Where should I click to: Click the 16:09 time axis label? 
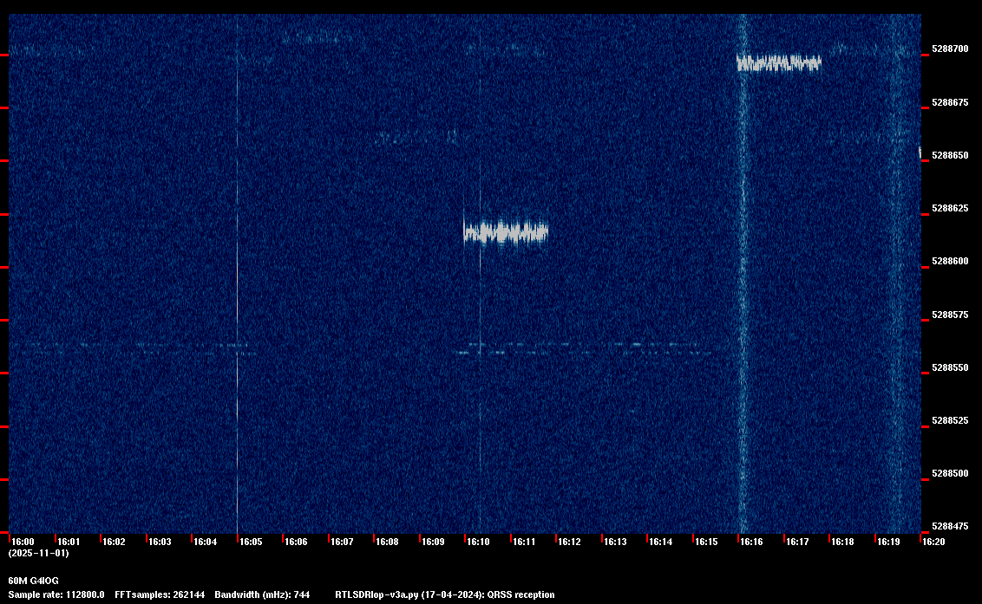(433, 542)
